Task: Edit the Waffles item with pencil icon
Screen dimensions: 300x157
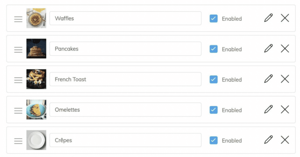Action: tap(268, 18)
